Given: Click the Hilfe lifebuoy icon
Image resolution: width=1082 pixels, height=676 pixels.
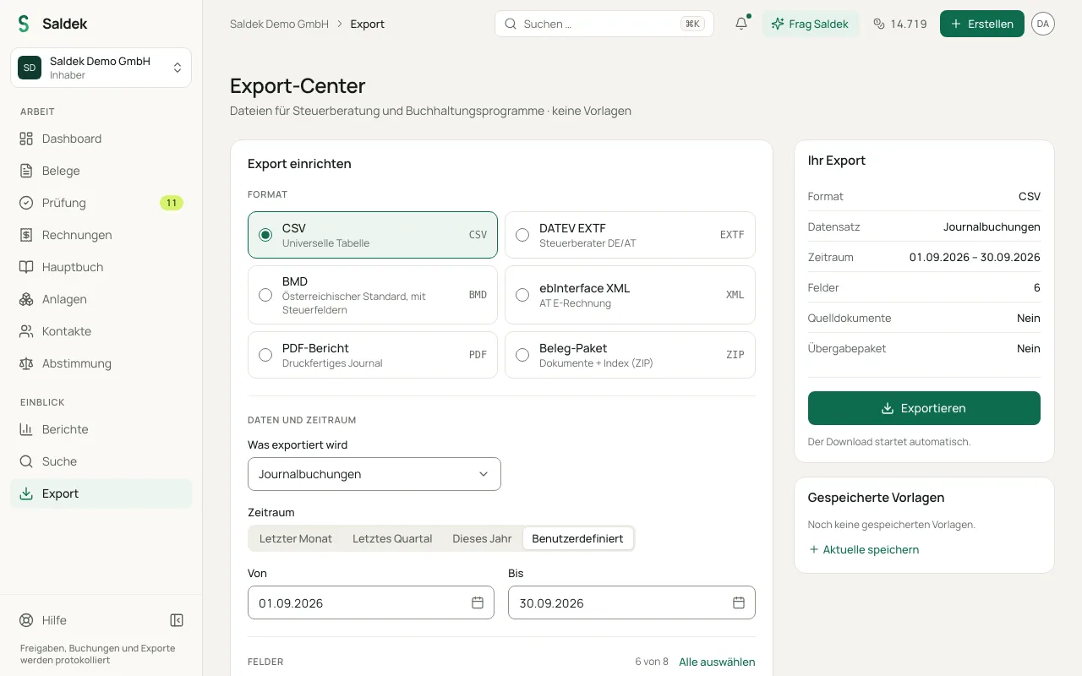Looking at the screenshot, I should (x=26, y=620).
